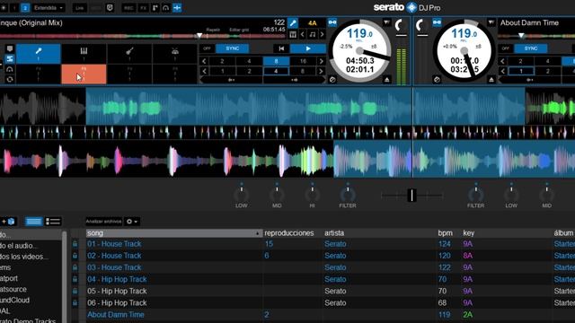Screen dimensions: 575x323
Task: Click left deck track overview position marker
Action: tap(199, 36)
